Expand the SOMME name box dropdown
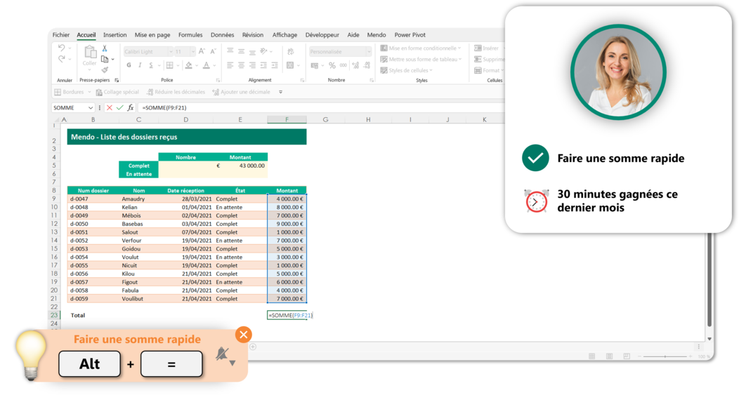Image resolution: width=739 pixels, height=395 pixels. point(91,108)
